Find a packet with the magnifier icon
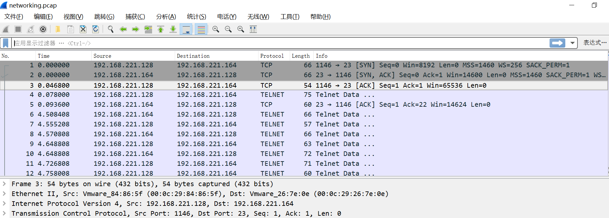Image resolution: width=609 pixels, height=218 pixels. point(111,30)
